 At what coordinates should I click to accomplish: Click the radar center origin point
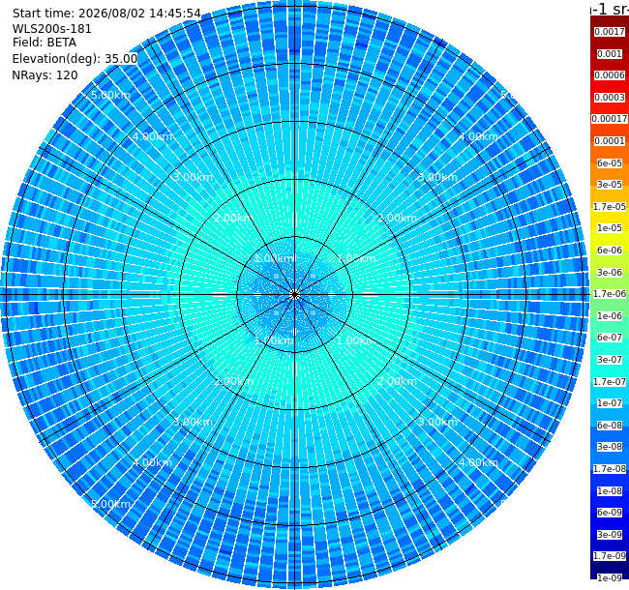[x=295, y=295]
